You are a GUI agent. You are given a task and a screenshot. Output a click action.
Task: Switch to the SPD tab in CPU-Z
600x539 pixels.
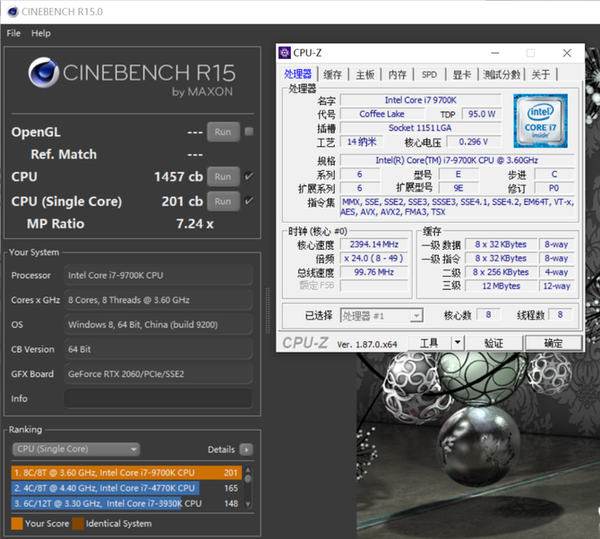(429, 74)
